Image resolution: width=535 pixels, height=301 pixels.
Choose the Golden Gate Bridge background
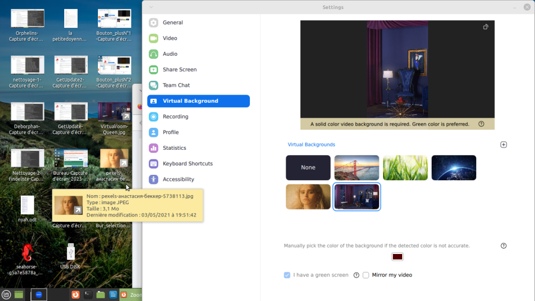(357, 167)
